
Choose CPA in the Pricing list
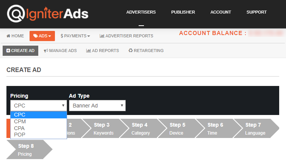pyautogui.click(x=39, y=128)
